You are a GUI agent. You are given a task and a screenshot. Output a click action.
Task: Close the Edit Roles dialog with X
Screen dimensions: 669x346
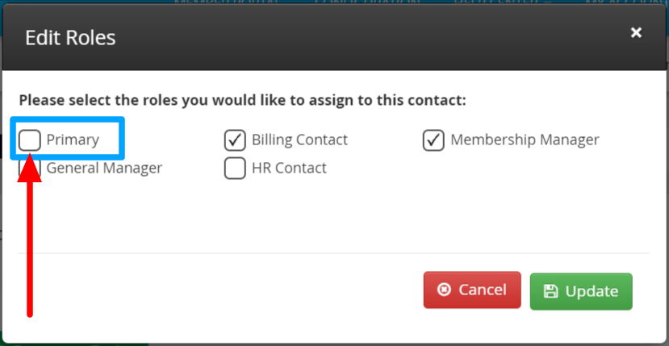coord(636,32)
